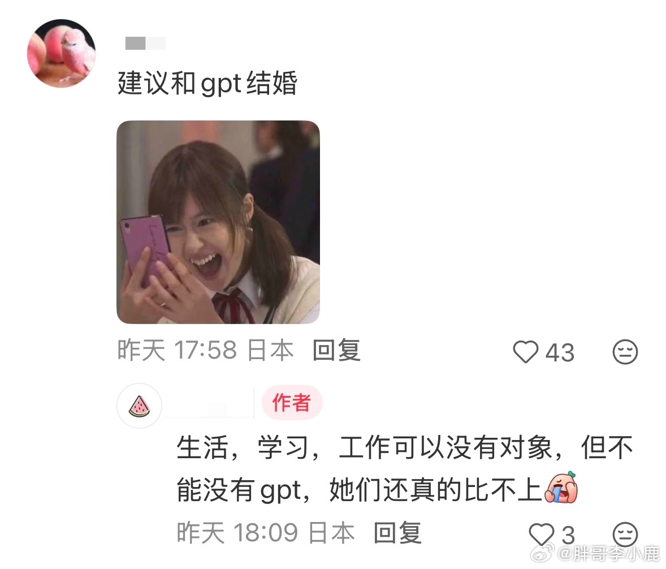Tap the like count 3 on reply

tap(568, 535)
